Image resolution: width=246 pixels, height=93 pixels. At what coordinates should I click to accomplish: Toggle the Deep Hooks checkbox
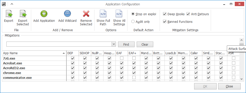(165, 14)
